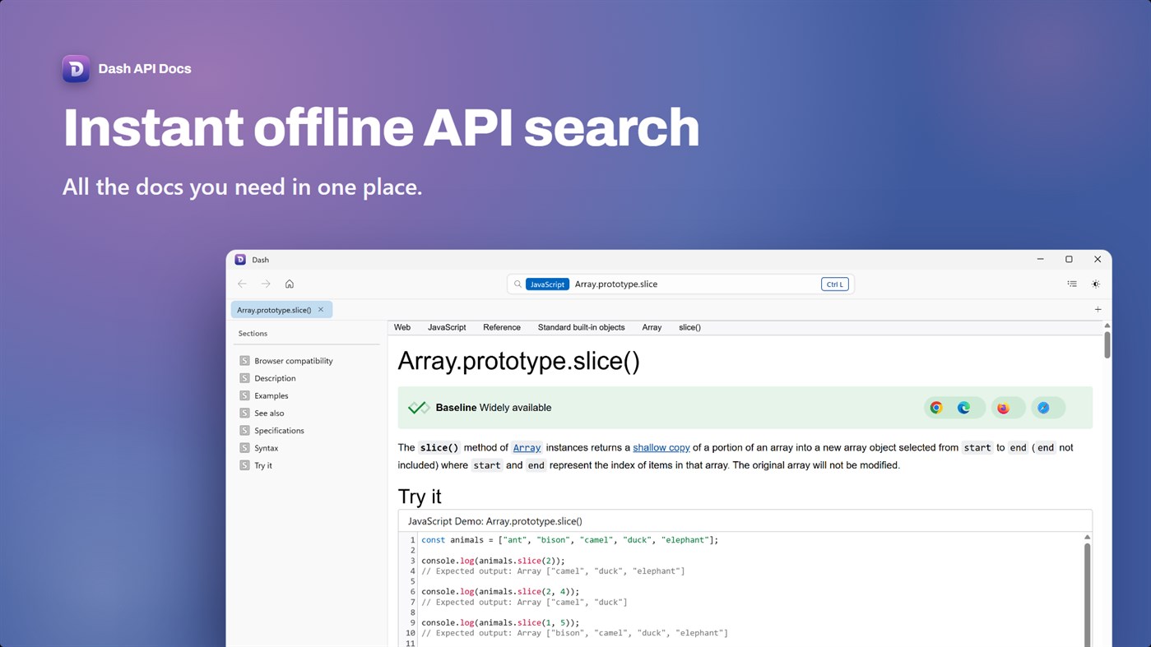Image resolution: width=1151 pixels, height=647 pixels.
Task: Jump to Specifications section
Action: (279, 431)
